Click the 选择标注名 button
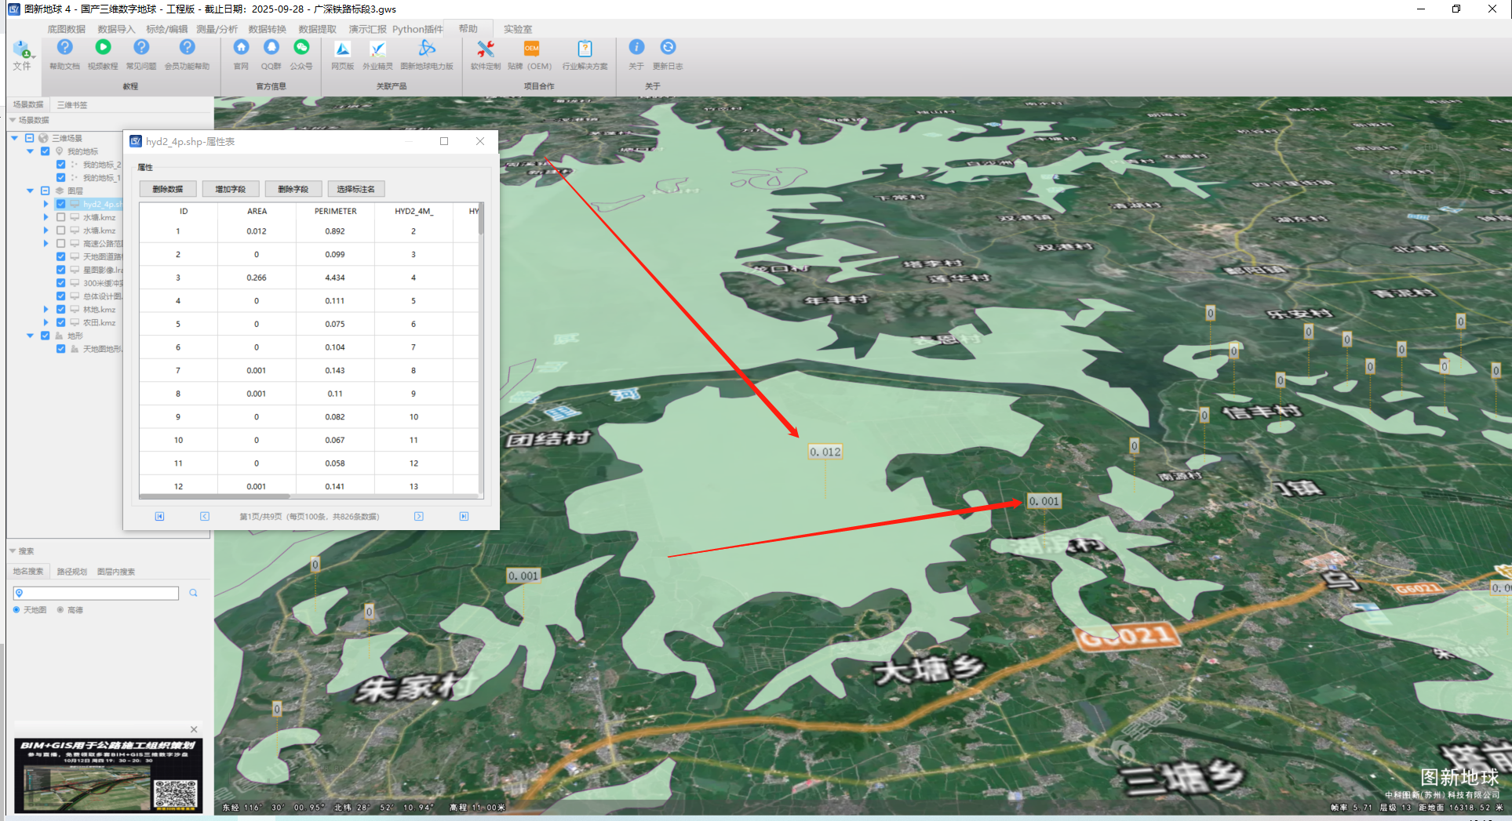Image resolution: width=1512 pixels, height=821 pixels. click(x=356, y=189)
